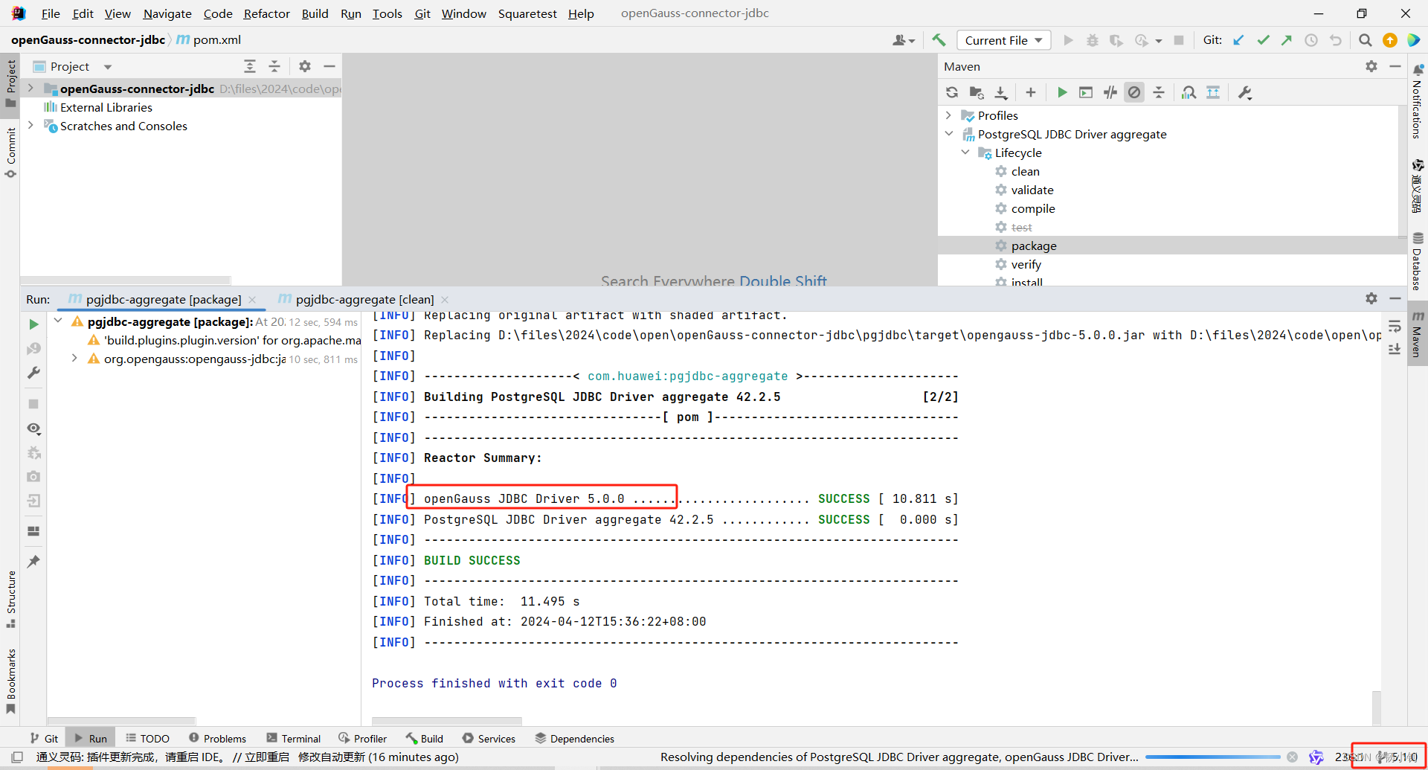Click Git commit checkmark icon
Screen dimensions: 1428x770
1263,40
